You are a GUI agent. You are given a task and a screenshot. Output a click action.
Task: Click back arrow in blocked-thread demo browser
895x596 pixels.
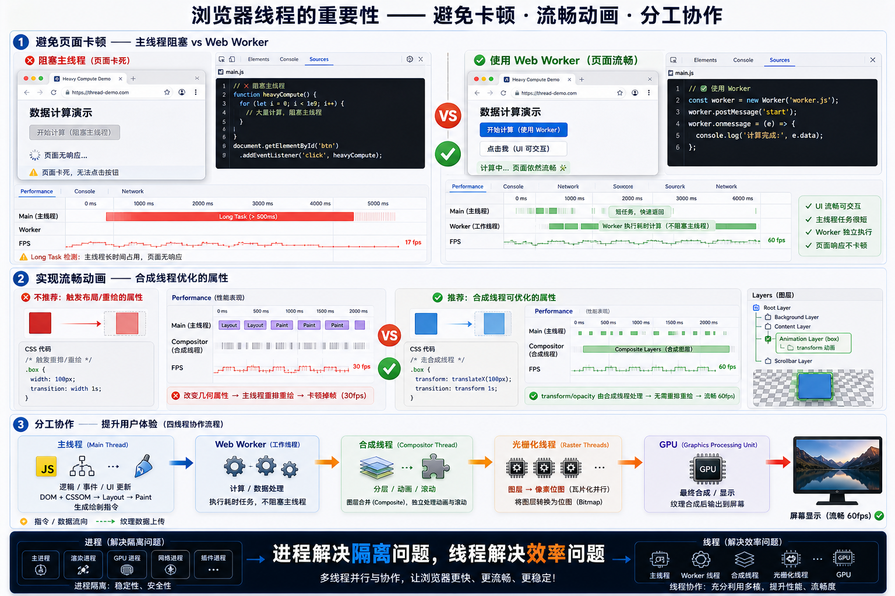tap(27, 93)
